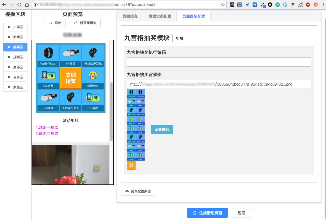Click the Vue devtools extension icon
This screenshot has height=224, width=326.
293,5
